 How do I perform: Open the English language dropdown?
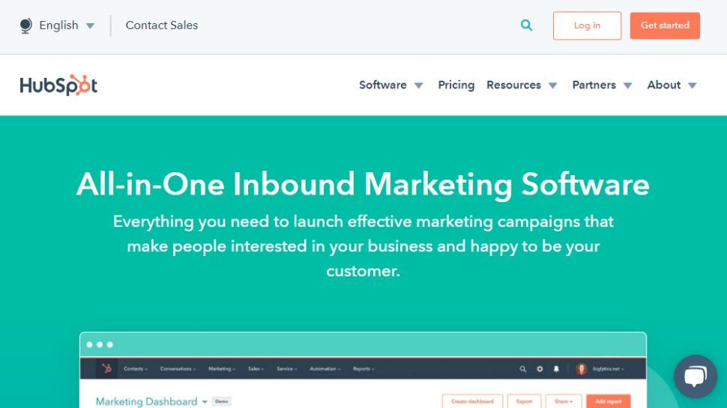pos(66,25)
